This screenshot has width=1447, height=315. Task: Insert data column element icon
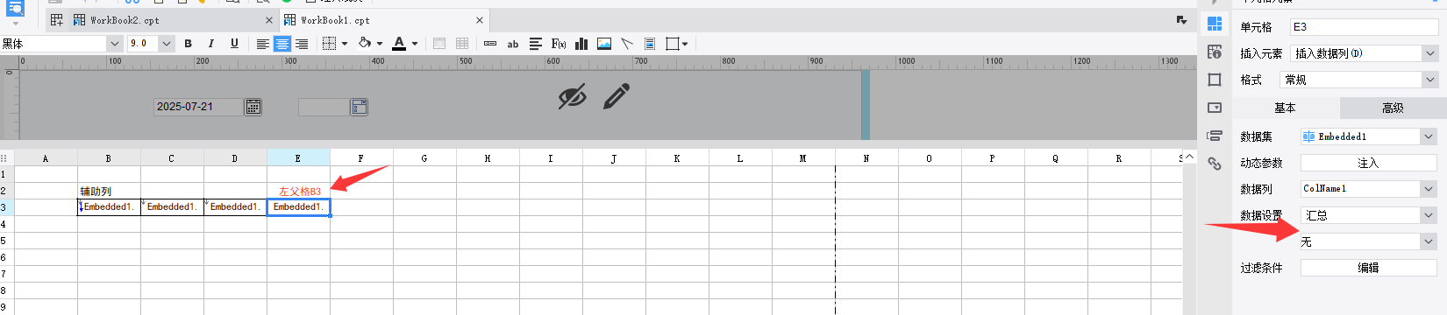click(490, 44)
